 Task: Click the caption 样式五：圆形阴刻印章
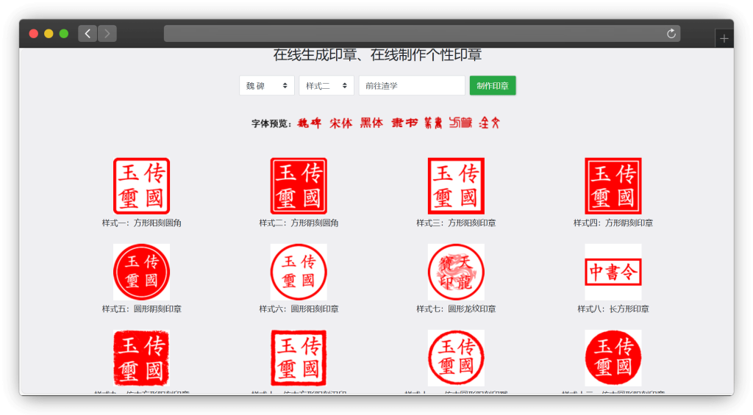(141, 309)
